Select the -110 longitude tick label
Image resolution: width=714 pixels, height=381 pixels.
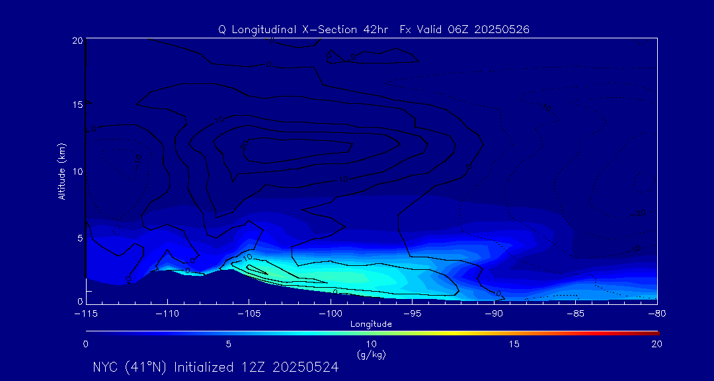[167, 315]
